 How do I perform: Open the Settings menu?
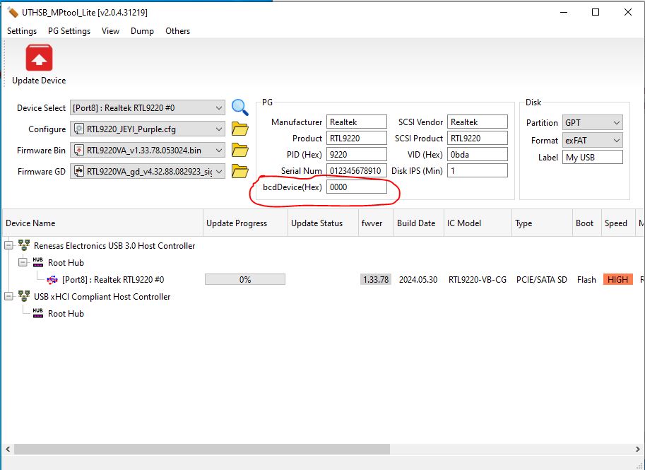(x=22, y=31)
